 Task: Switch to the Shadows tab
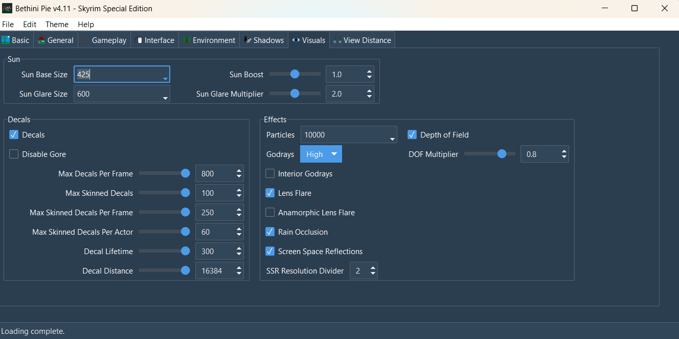(x=264, y=40)
